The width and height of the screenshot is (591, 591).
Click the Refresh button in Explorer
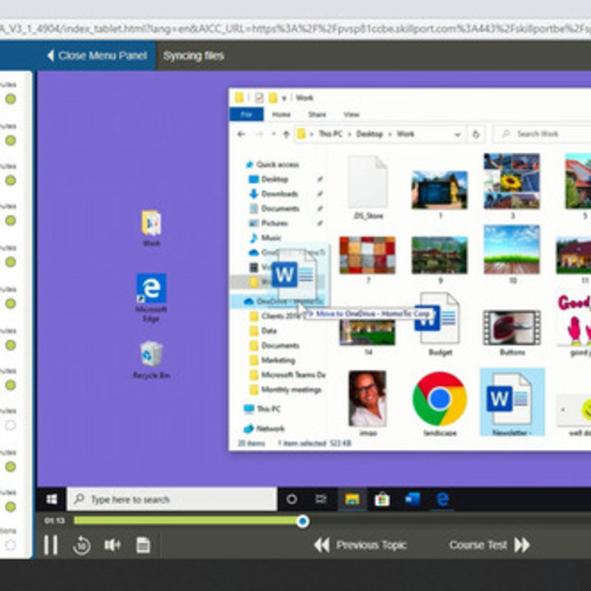pos(476,134)
